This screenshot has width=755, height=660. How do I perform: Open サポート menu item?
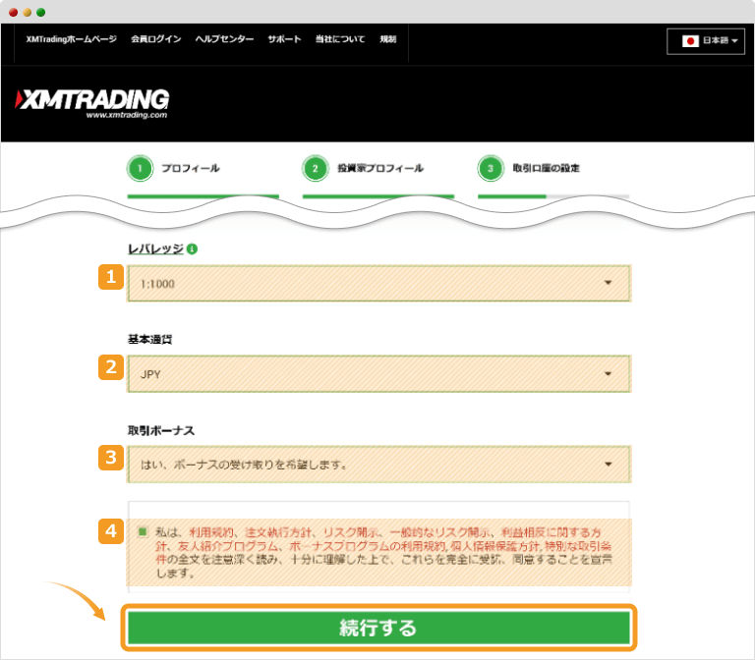(284, 39)
